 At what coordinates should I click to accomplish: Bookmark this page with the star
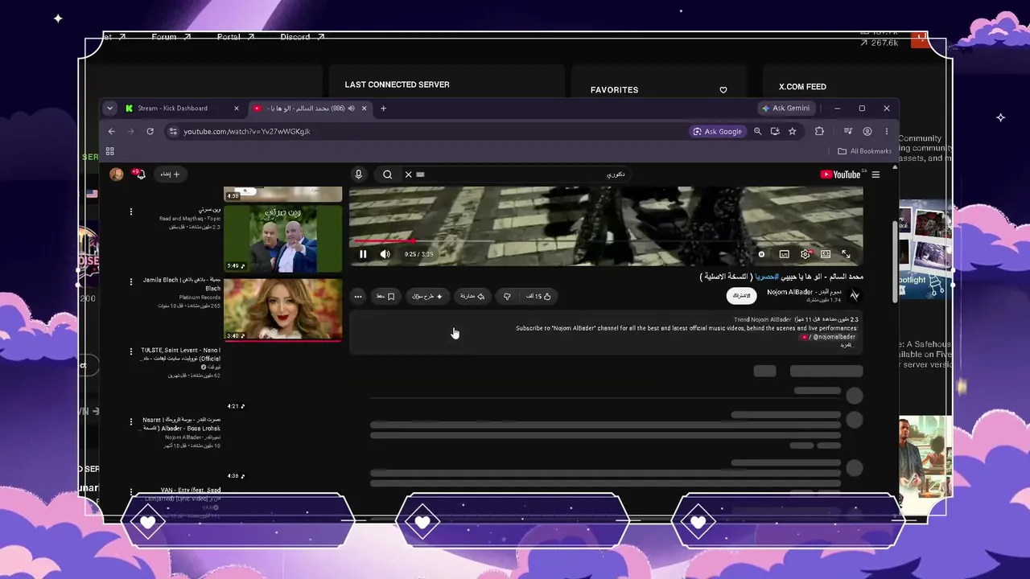(x=793, y=131)
